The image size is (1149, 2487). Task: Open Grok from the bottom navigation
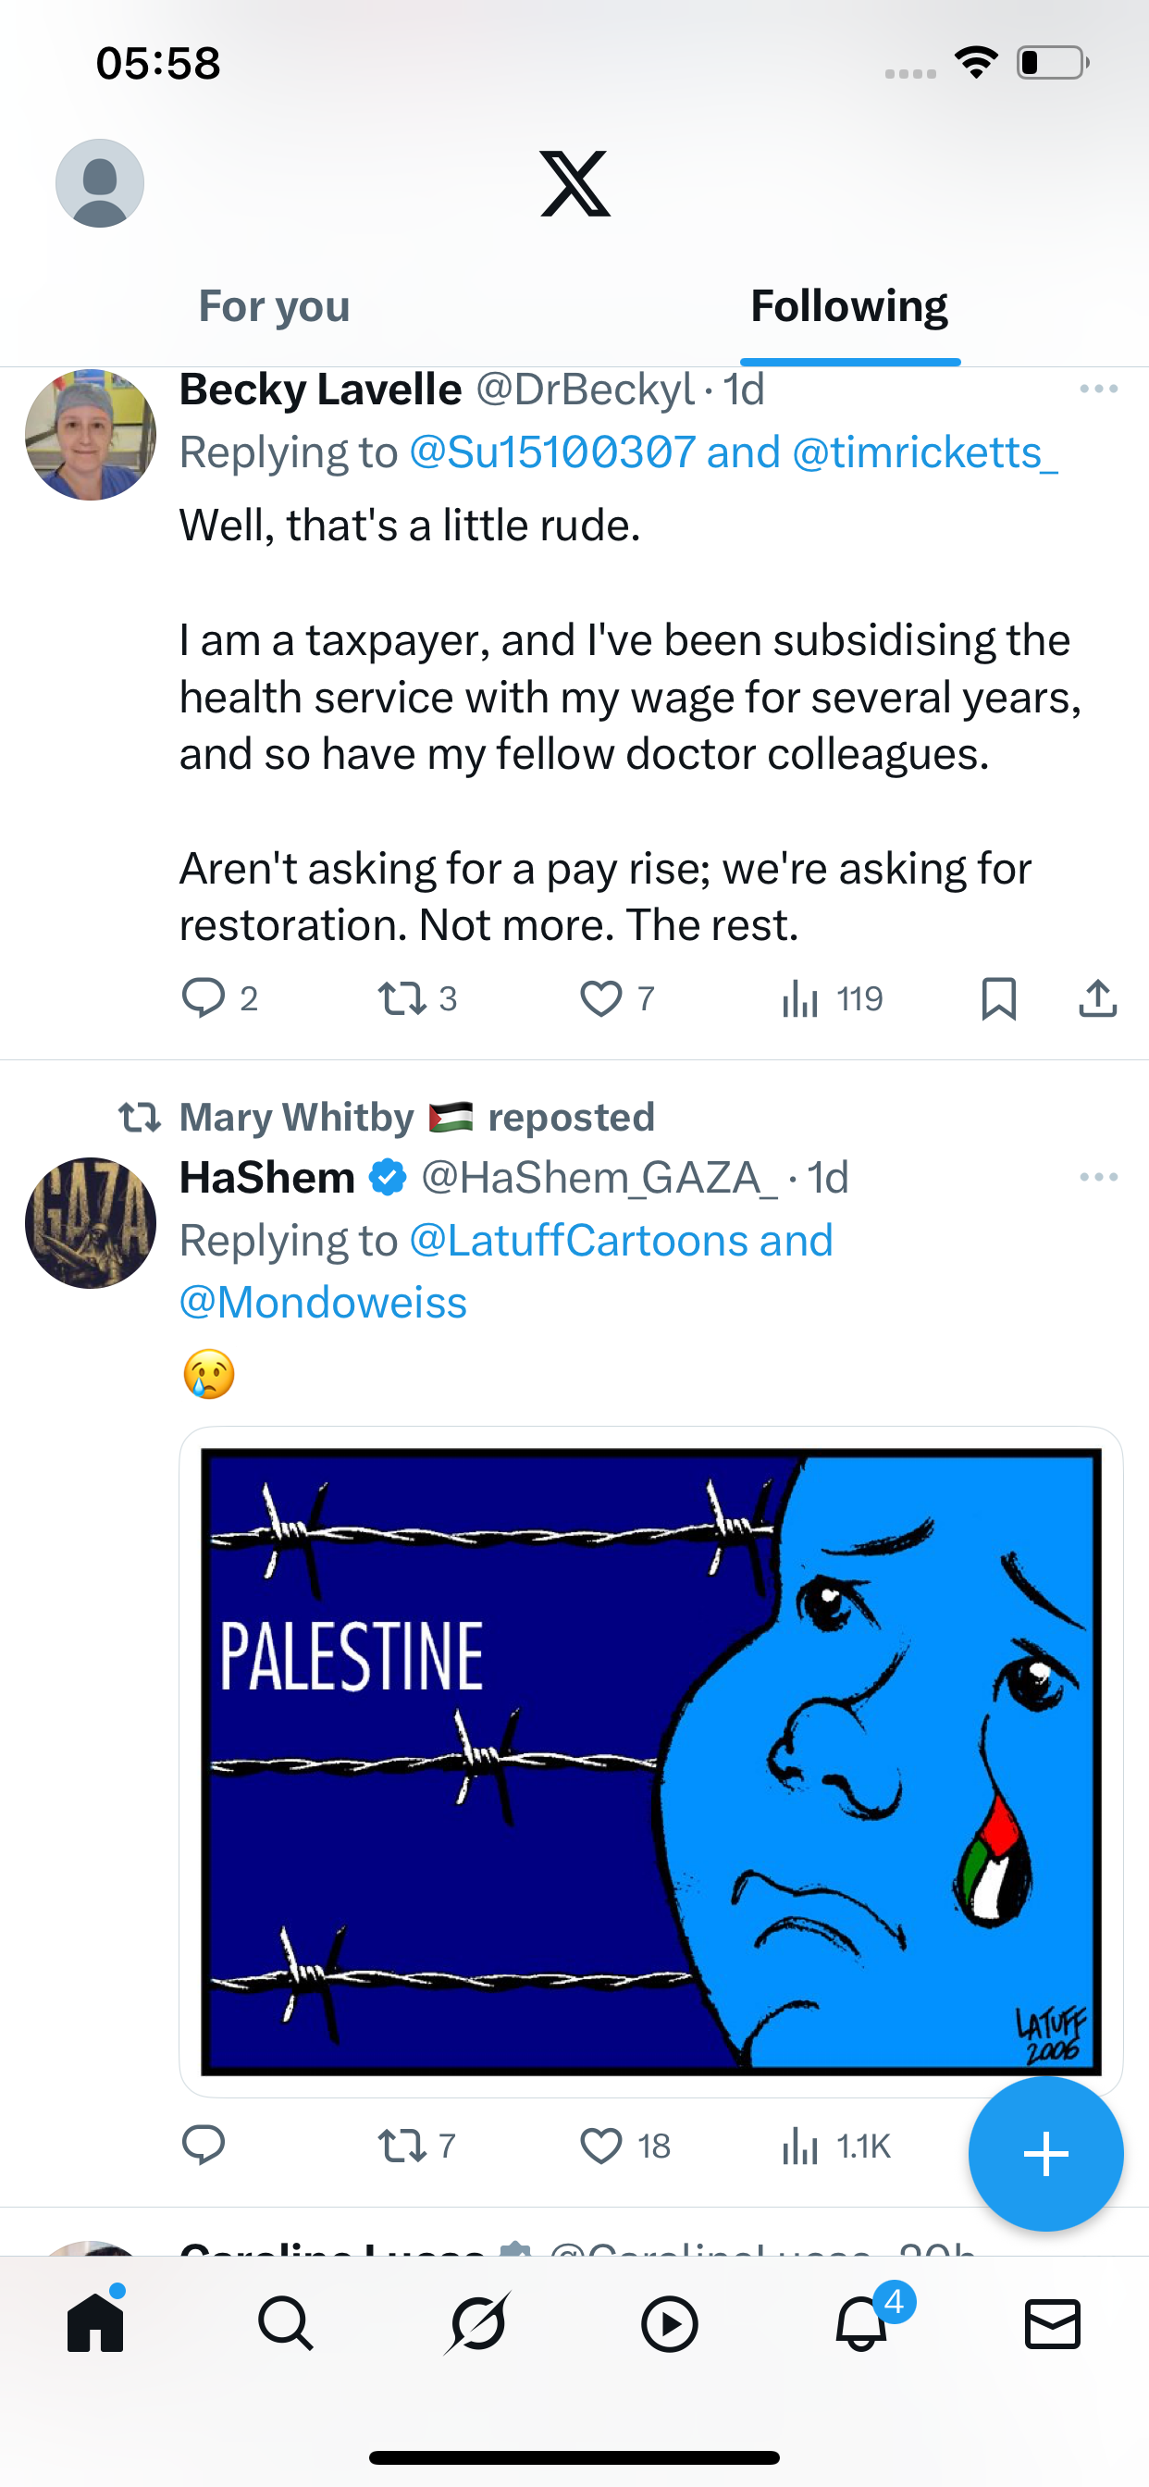[477, 2323]
